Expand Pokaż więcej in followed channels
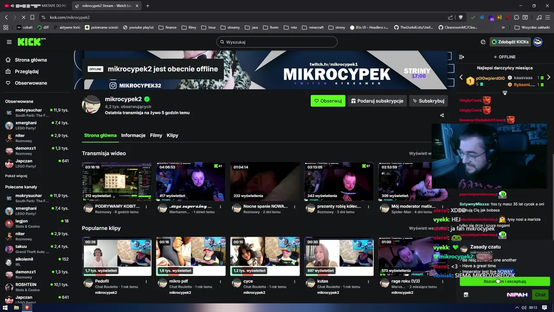 tap(16, 176)
